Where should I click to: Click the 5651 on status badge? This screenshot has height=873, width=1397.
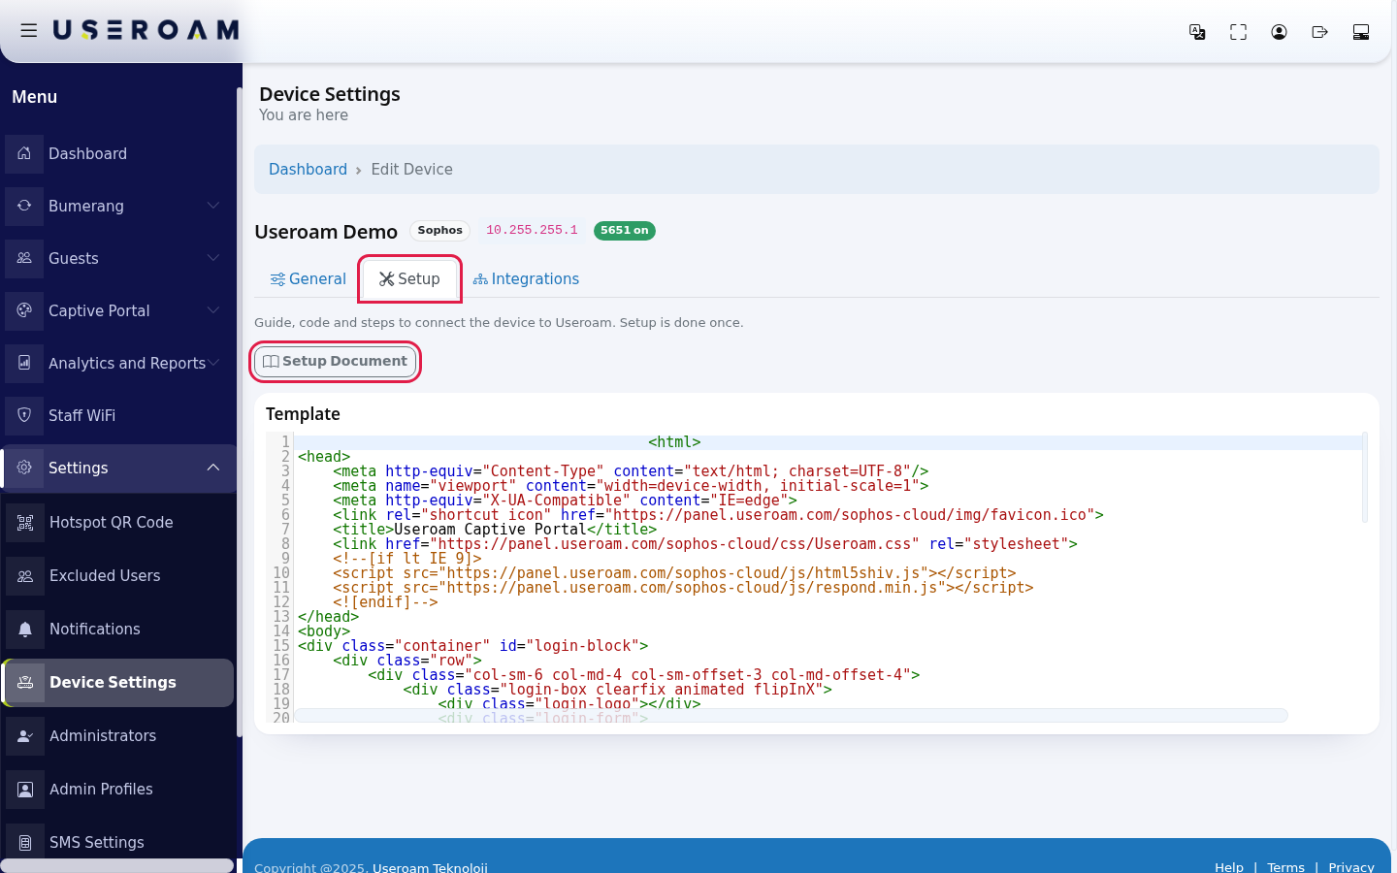click(625, 231)
